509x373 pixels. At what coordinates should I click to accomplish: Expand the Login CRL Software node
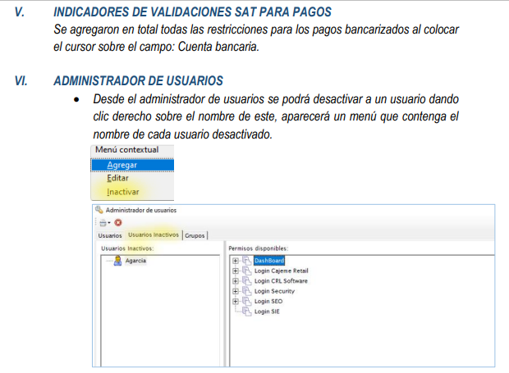point(236,281)
